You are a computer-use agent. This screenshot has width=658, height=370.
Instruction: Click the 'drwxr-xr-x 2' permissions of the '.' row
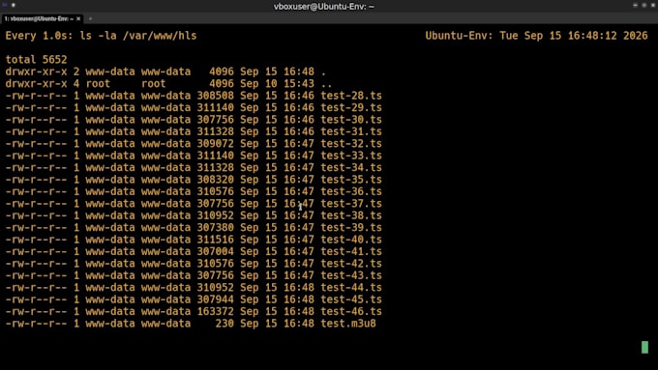pos(42,71)
